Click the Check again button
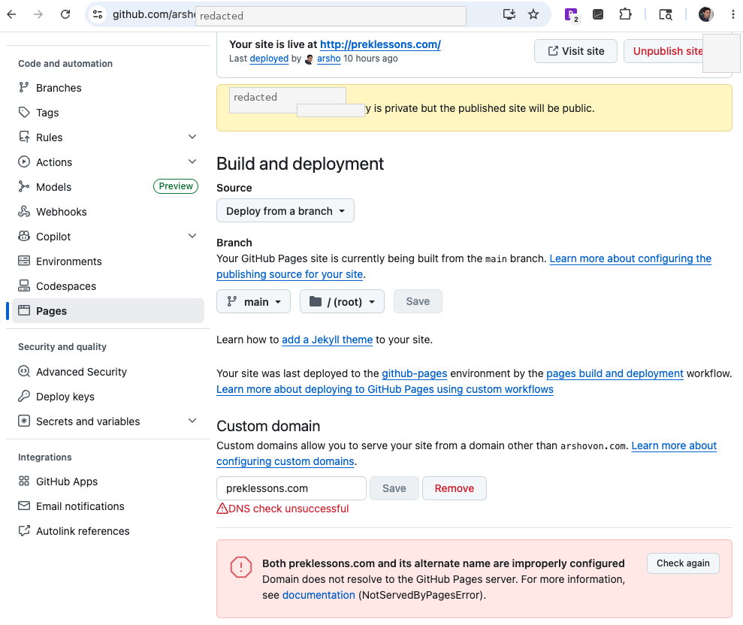The width and height of the screenshot is (743, 625). (x=683, y=563)
